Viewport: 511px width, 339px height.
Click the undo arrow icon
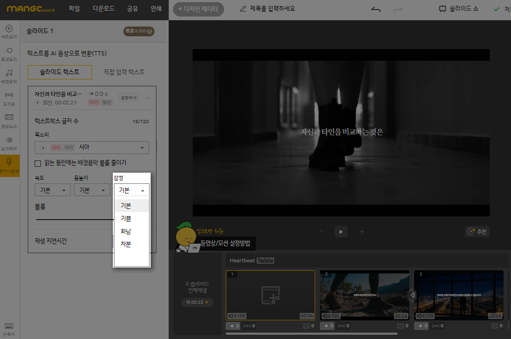(376, 9)
